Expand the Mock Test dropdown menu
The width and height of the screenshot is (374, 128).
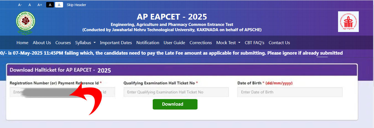tap(228, 42)
